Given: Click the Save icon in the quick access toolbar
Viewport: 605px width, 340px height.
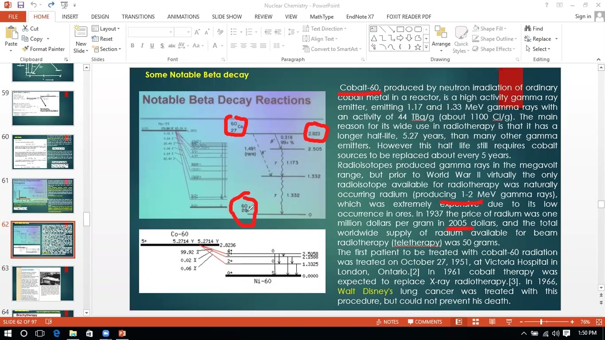Looking at the screenshot, I should pyautogui.click(x=20, y=5).
